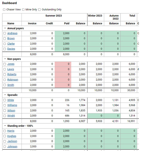Select the checkbox beside Brown

[5, 39]
